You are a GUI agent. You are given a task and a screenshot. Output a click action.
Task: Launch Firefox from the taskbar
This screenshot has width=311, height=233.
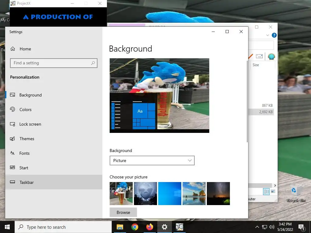[x=149, y=227]
